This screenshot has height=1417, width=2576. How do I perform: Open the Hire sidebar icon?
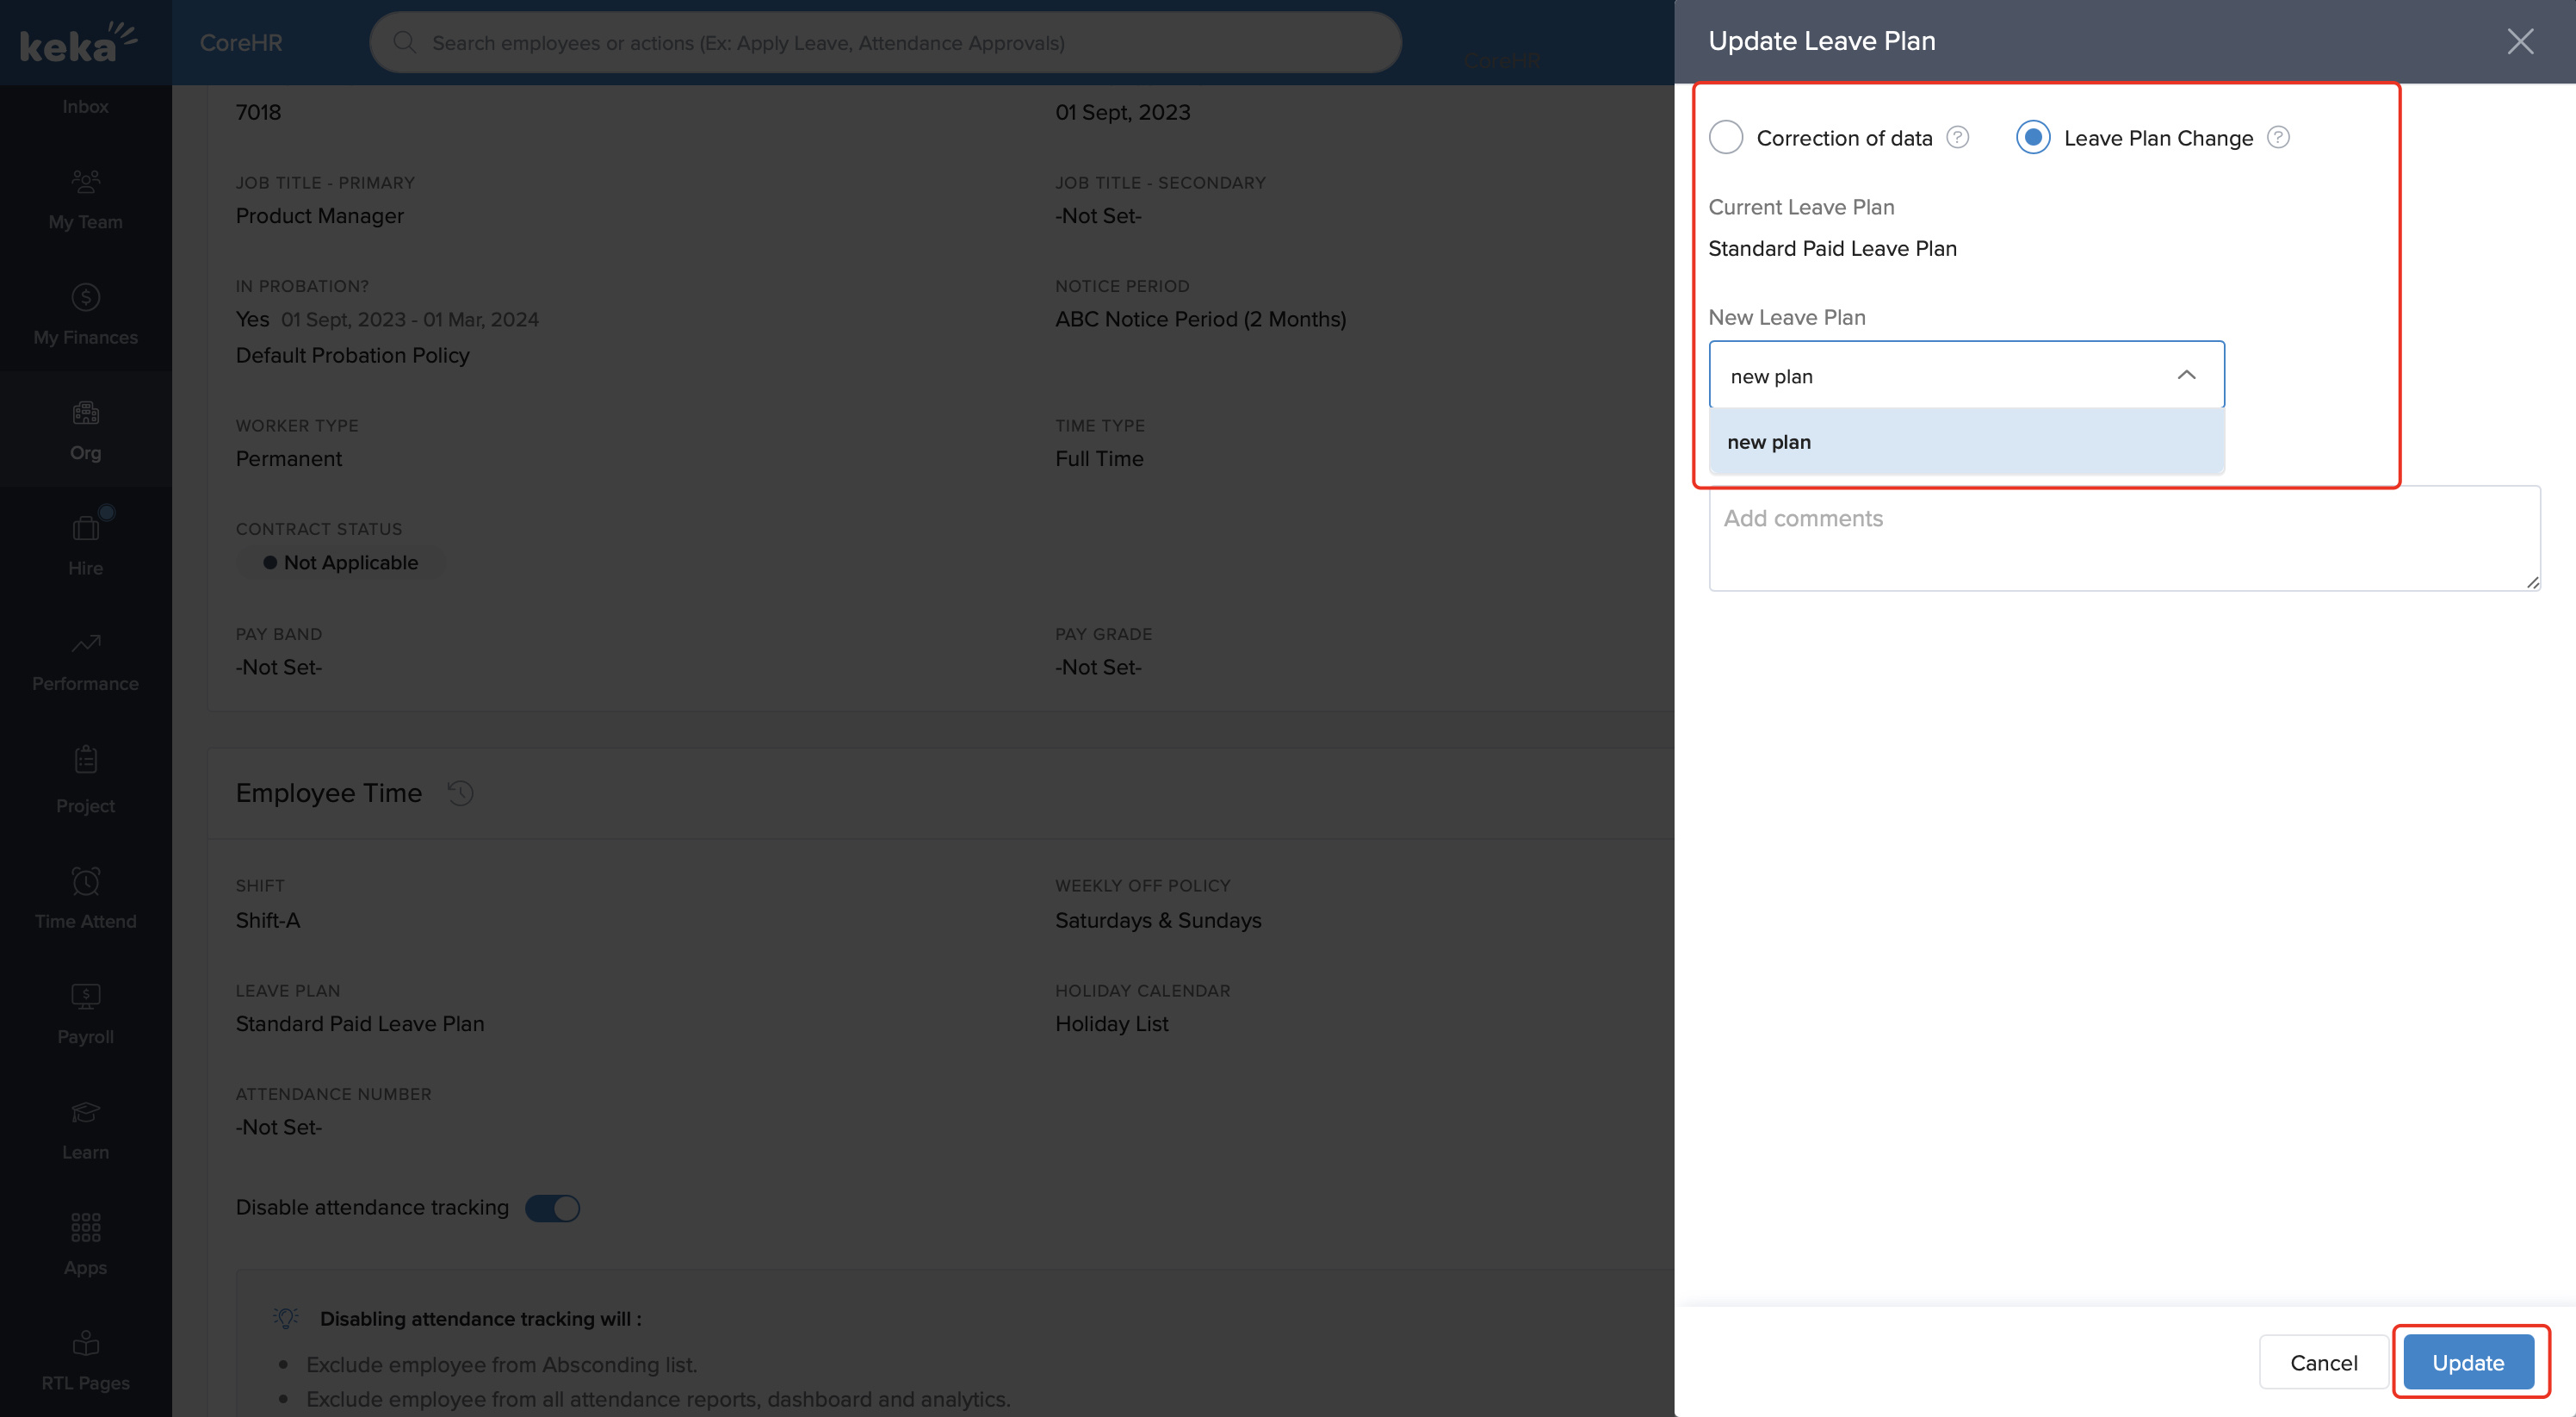coord(86,527)
